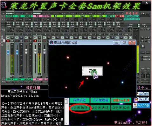Image resolution: width=152 pixels, height=126 pixels.
Task: Toggle the red record button on channel 4
Action: click(35, 41)
